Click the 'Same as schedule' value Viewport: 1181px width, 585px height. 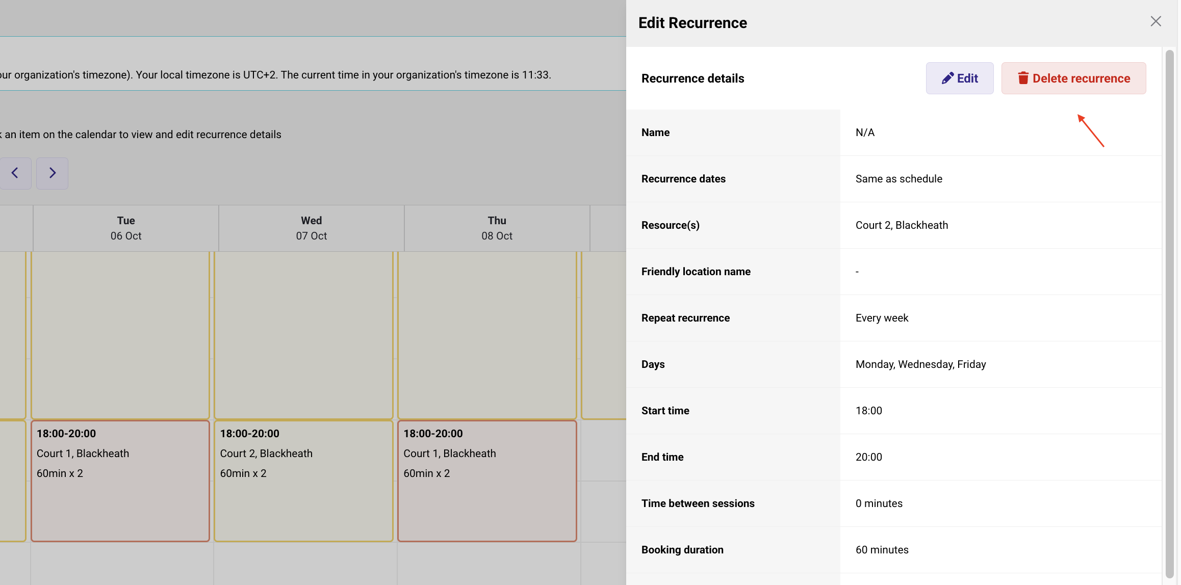pyautogui.click(x=898, y=179)
